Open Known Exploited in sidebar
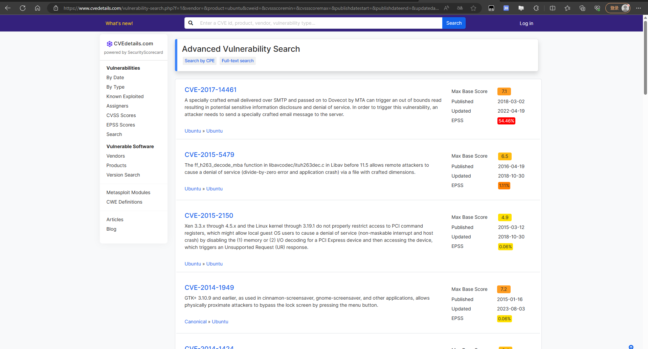648x349 pixels. pos(125,96)
